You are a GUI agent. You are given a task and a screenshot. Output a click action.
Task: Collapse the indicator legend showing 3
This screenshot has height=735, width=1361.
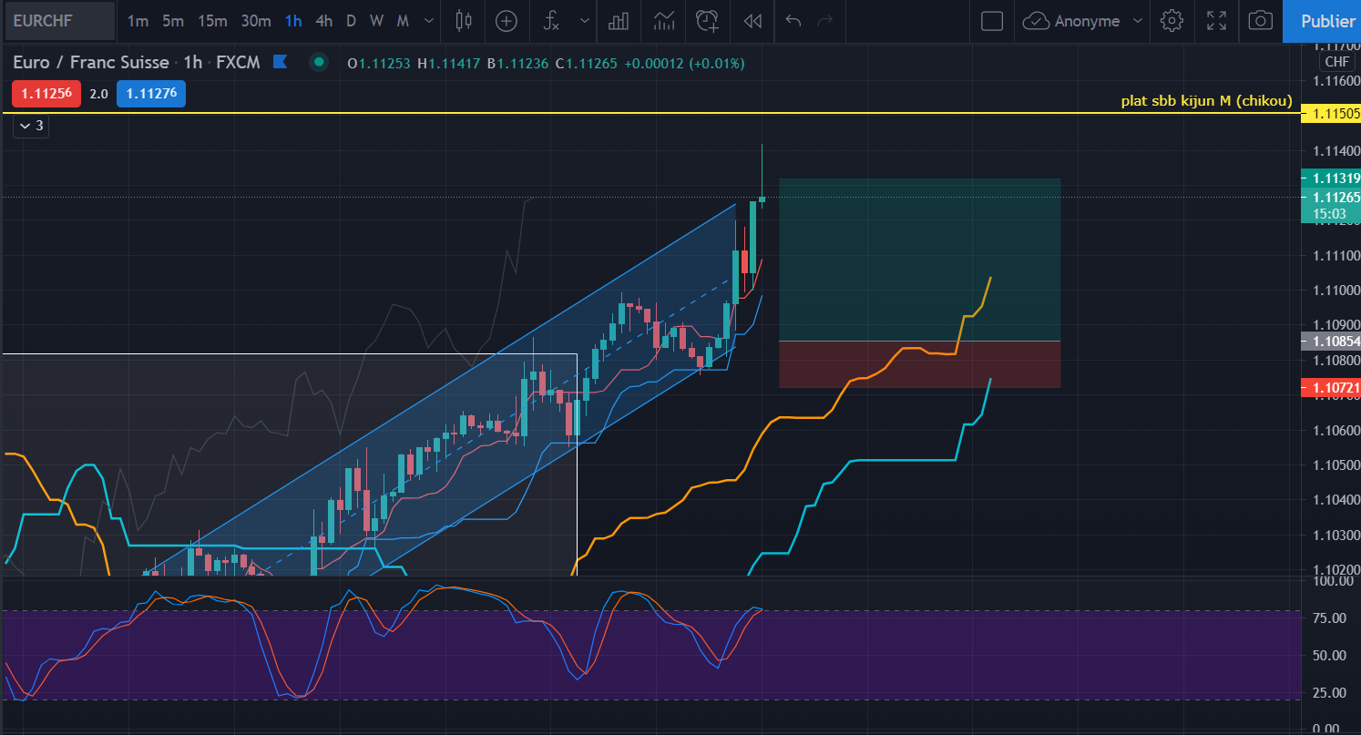click(x=31, y=126)
